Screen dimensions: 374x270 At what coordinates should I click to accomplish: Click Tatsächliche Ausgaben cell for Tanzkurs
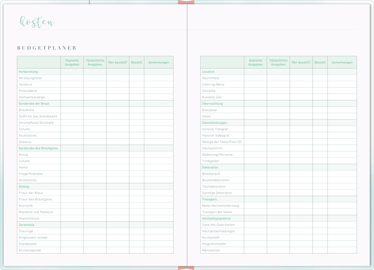tap(95, 85)
